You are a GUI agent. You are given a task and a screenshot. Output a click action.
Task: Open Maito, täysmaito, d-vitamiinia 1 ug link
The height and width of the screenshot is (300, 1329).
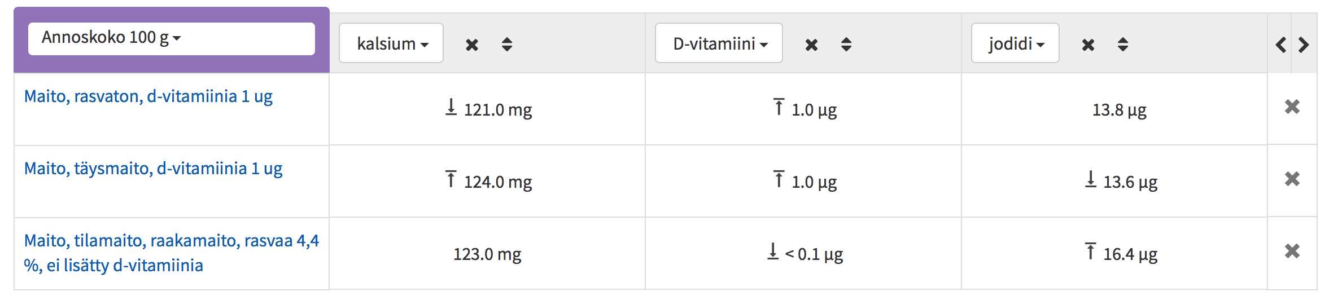pos(153,169)
